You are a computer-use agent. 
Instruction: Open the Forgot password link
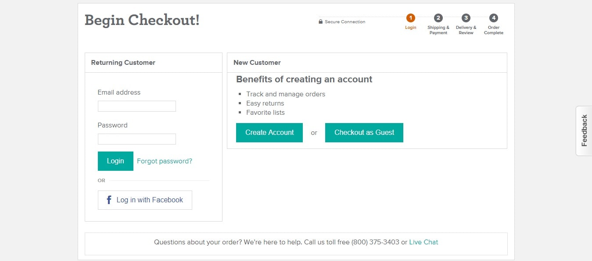(x=165, y=161)
